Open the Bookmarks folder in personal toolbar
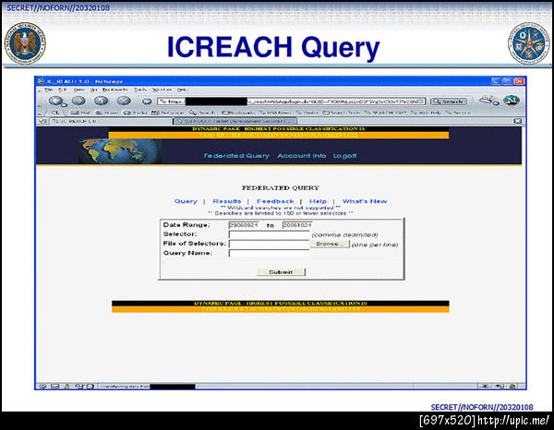This screenshot has height=430, width=554. pos(238,113)
